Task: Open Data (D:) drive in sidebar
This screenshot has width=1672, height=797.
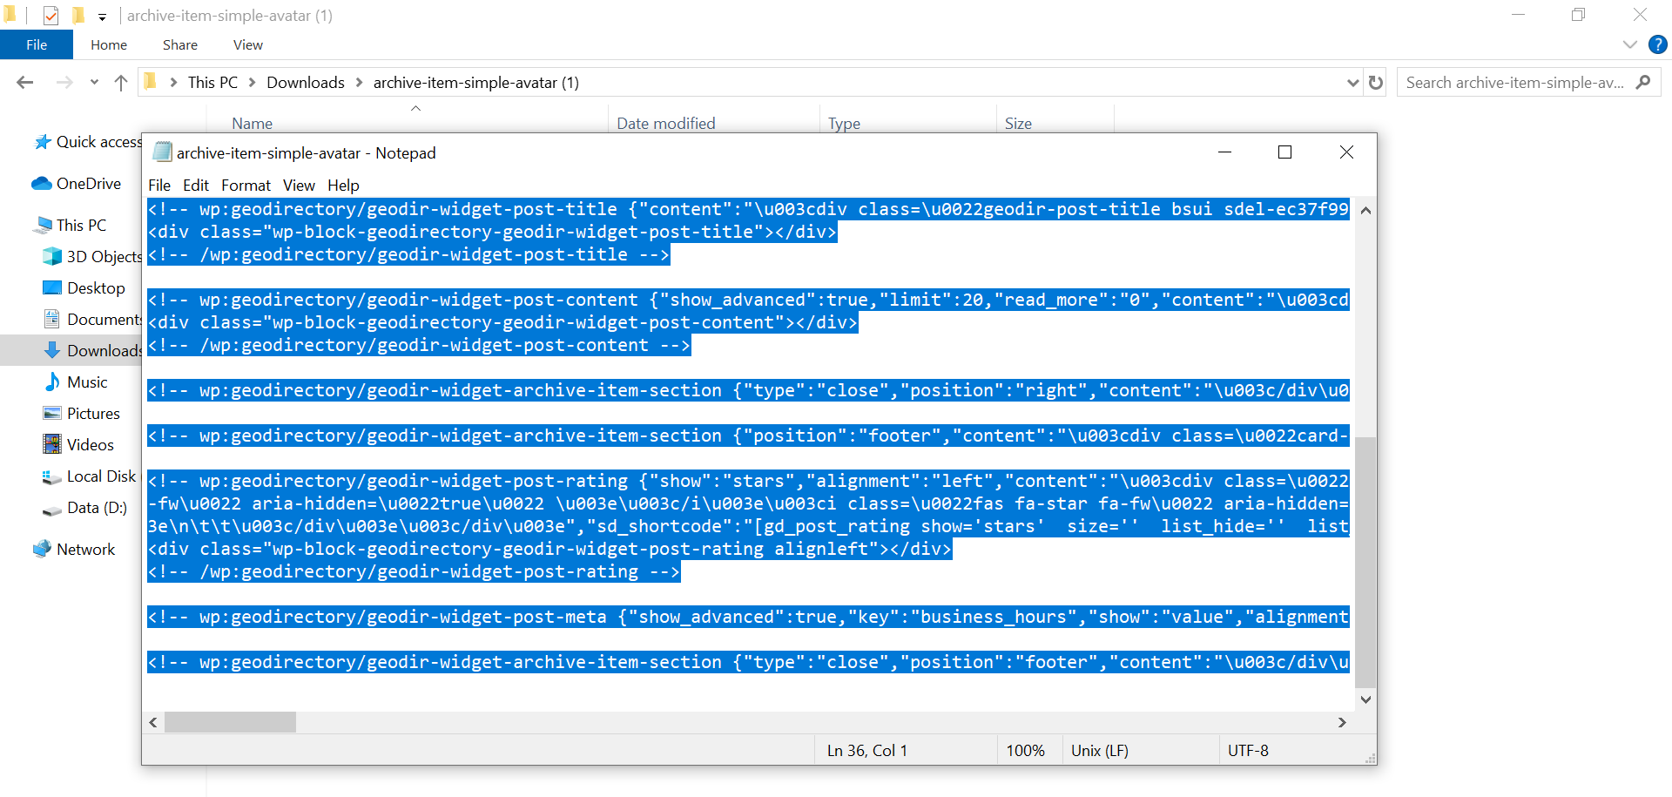Action: point(85,508)
